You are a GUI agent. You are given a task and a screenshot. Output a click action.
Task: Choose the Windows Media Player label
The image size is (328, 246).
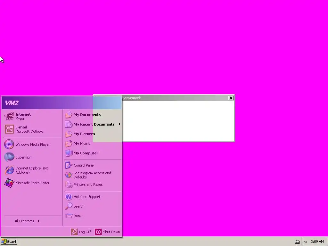click(32, 144)
